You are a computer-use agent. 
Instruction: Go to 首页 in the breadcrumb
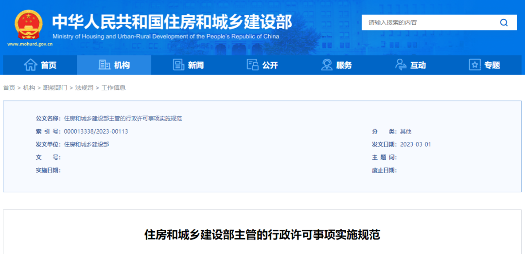9,88
